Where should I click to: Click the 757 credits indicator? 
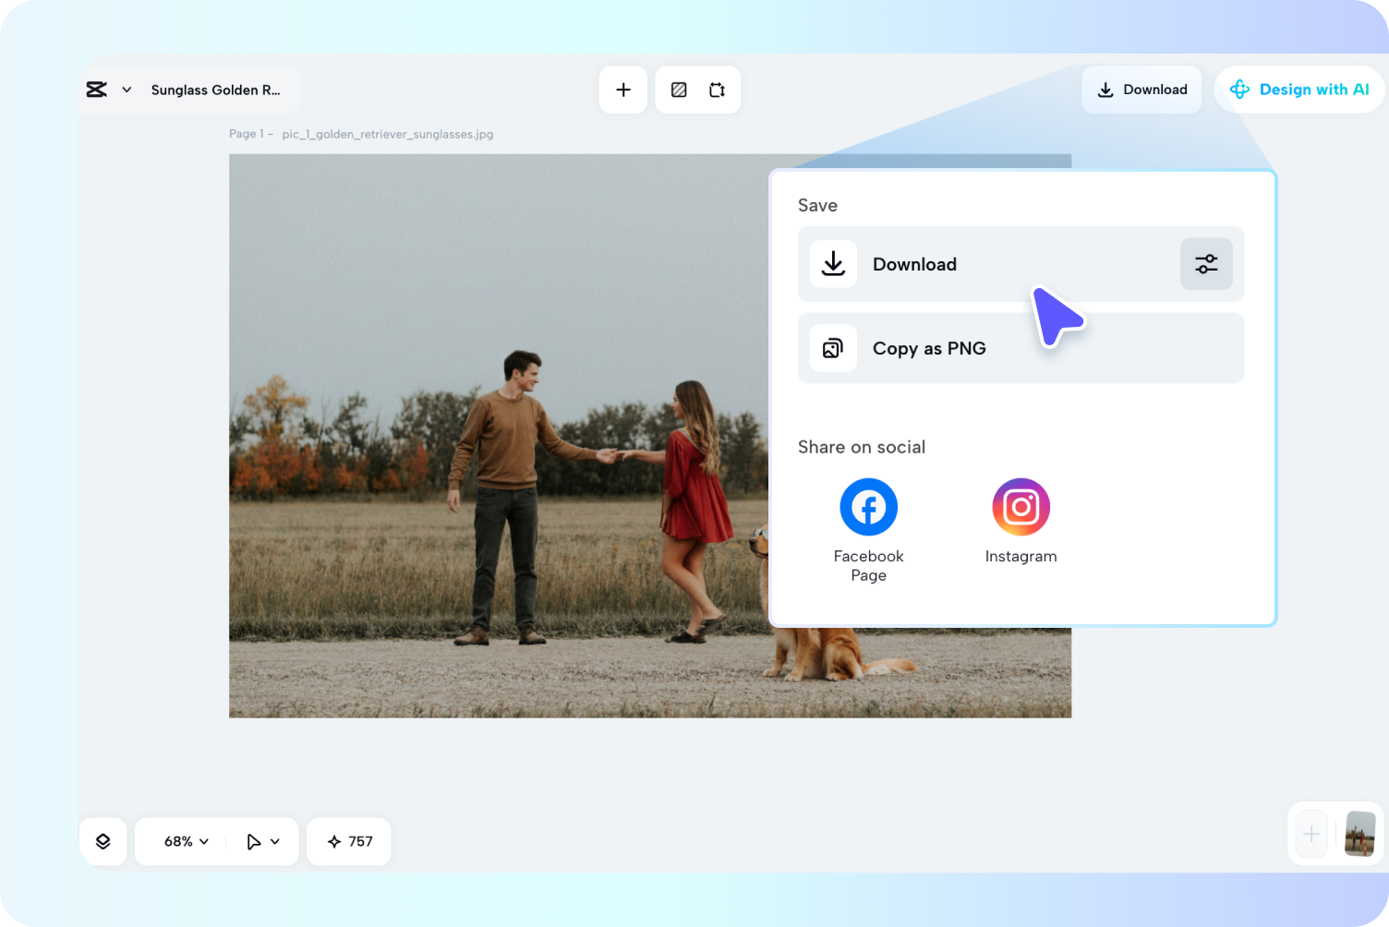[349, 841]
